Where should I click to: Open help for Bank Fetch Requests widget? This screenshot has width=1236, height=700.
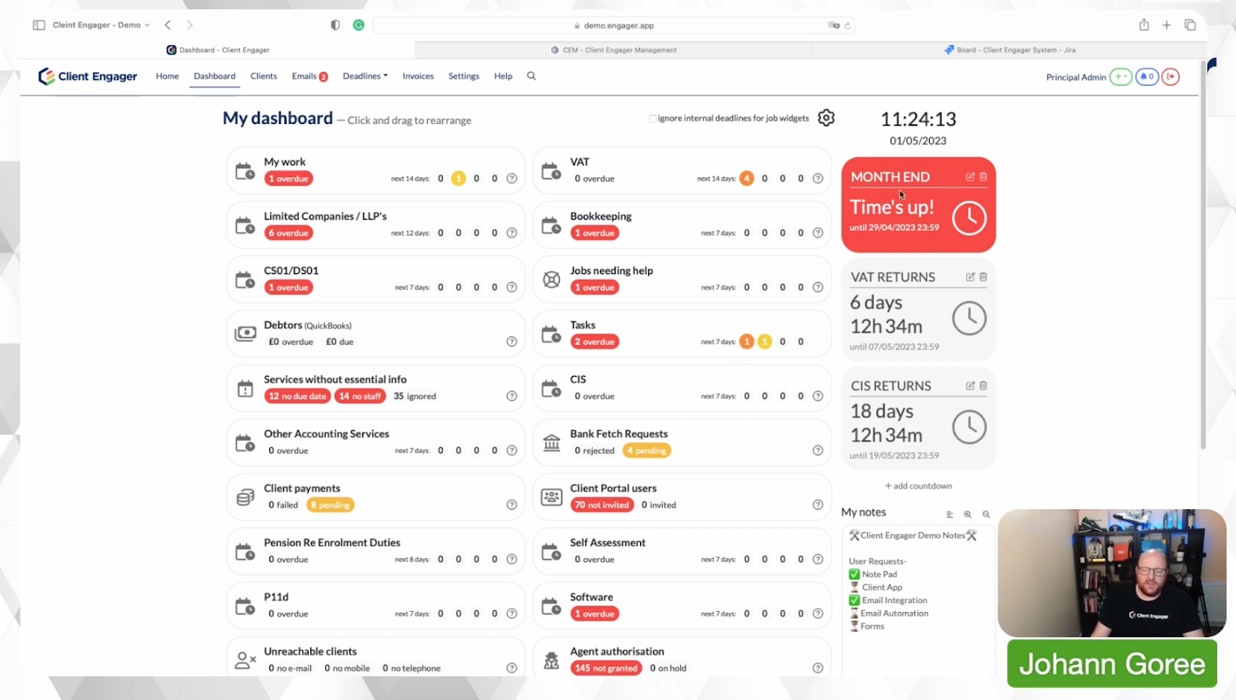(818, 450)
